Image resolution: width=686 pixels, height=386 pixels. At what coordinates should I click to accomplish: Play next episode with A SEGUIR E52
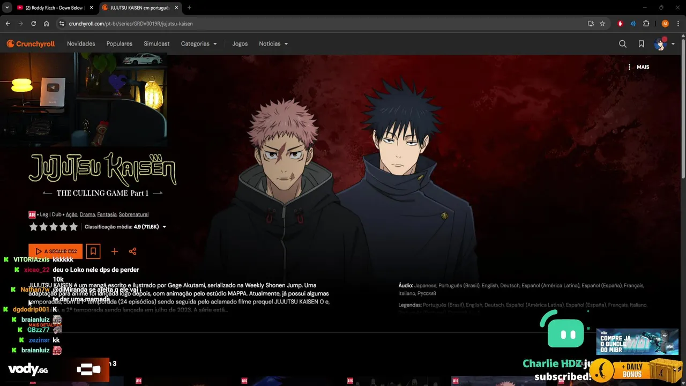point(56,251)
